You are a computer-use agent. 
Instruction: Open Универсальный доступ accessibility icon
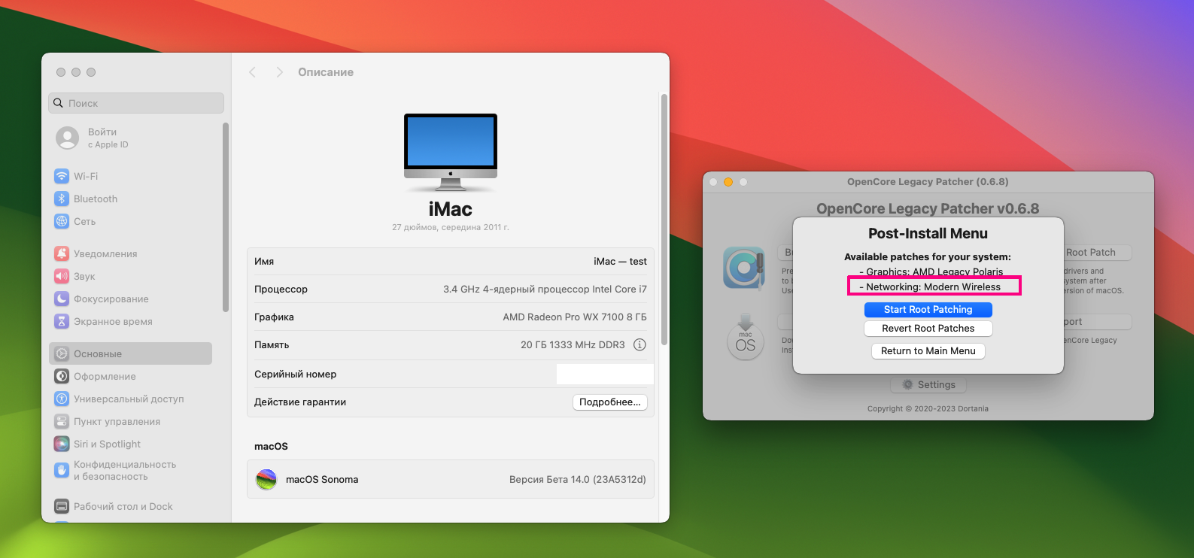click(x=62, y=399)
